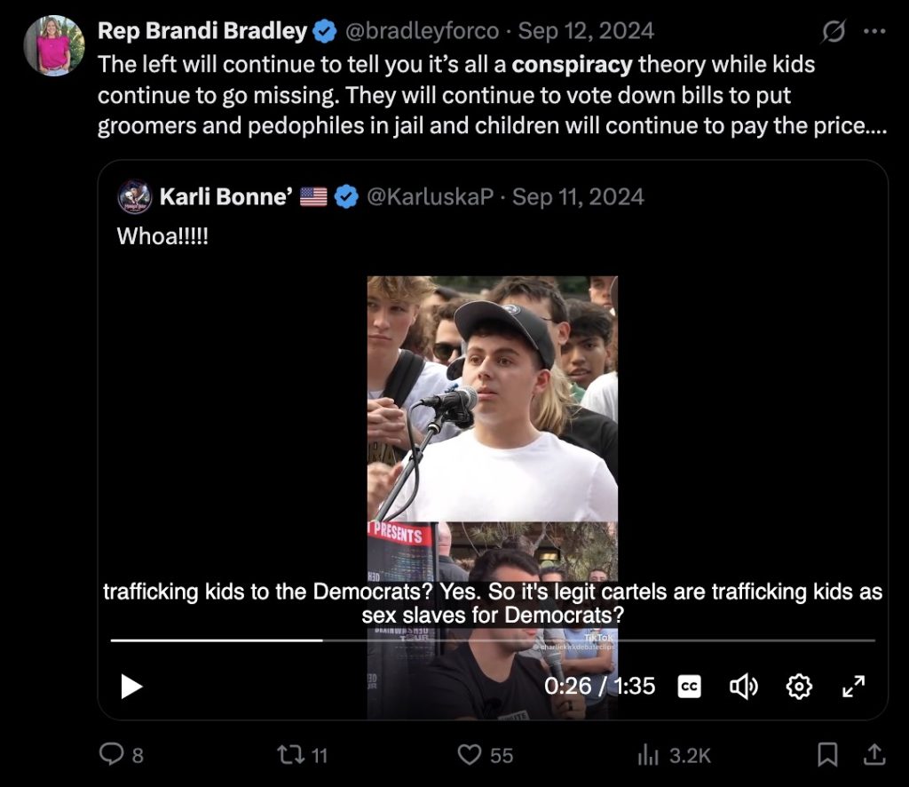This screenshot has height=787, width=909.
Task: Toggle closed captions on the video
Action: click(690, 686)
